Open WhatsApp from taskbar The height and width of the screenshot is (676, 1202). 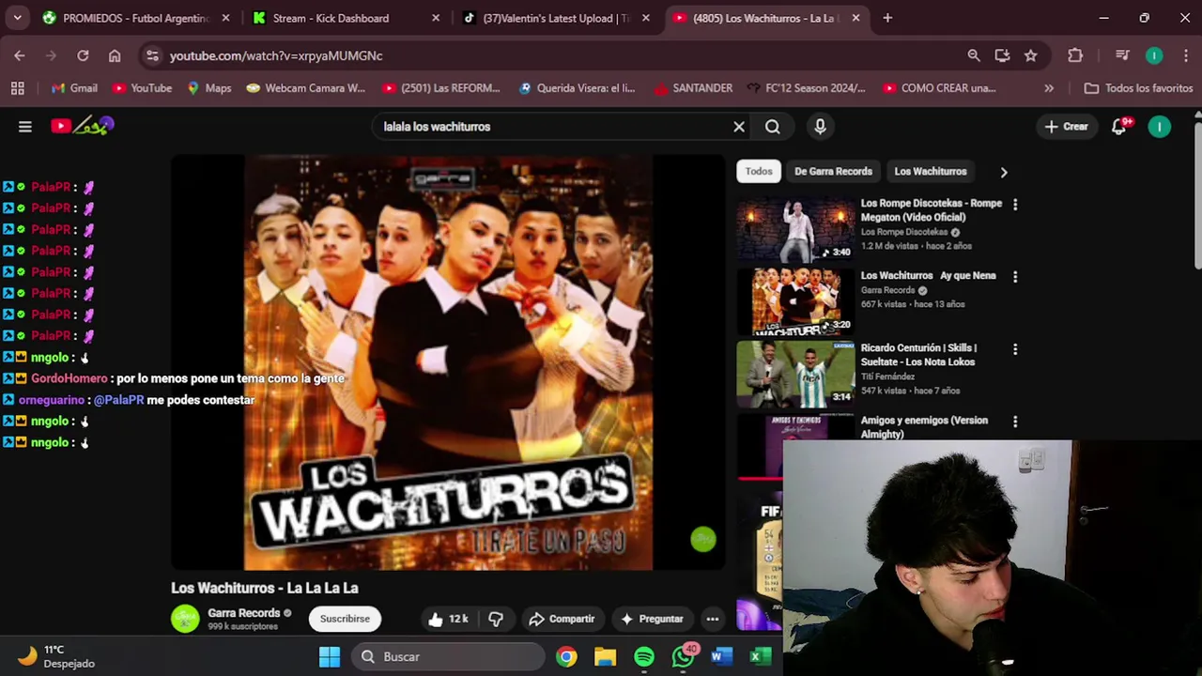point(684,657)
